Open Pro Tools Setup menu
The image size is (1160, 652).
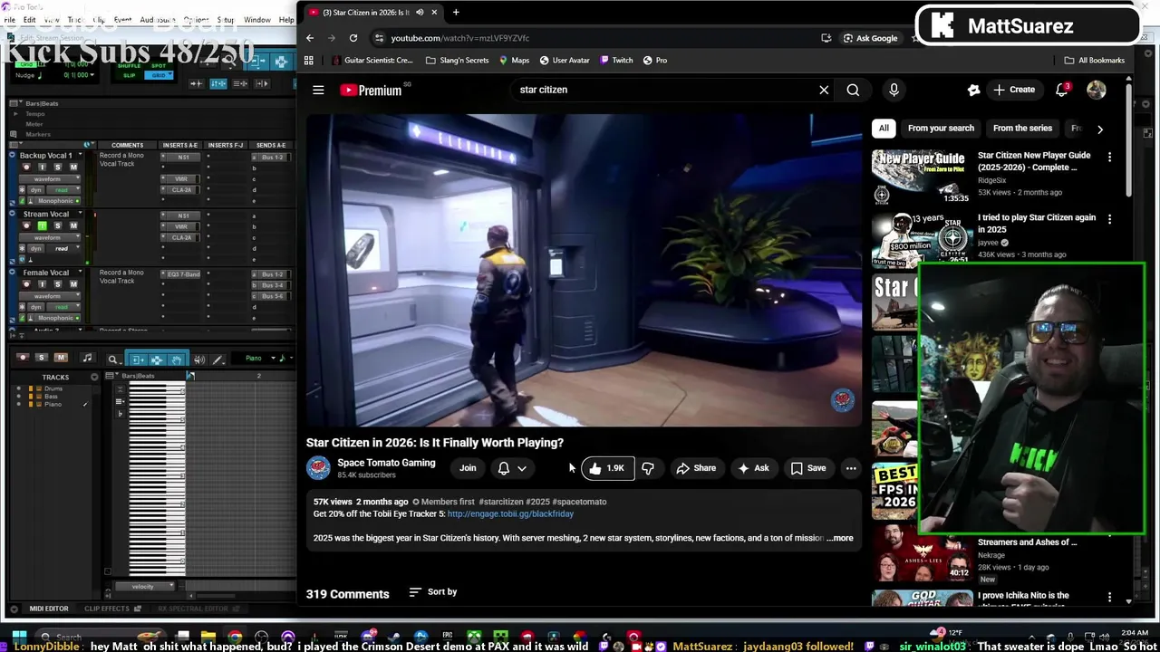click(x=226, y=19)
